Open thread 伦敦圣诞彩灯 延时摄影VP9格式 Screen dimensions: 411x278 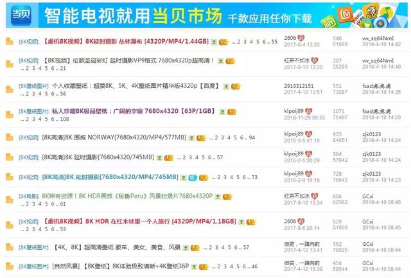(x=128, y=60)
